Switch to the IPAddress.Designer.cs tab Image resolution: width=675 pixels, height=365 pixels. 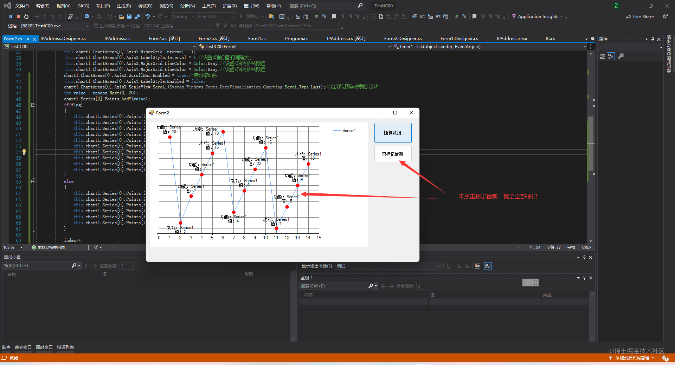[63, 39]
